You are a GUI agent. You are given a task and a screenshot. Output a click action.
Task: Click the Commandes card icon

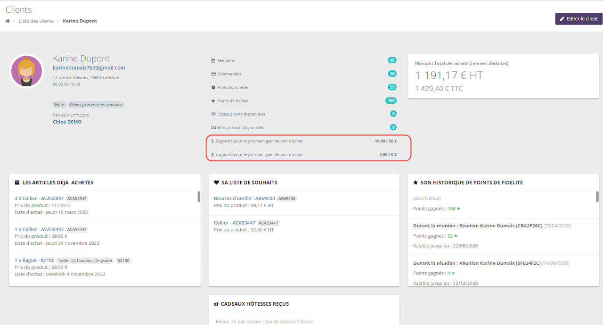[x=213, y=74]
